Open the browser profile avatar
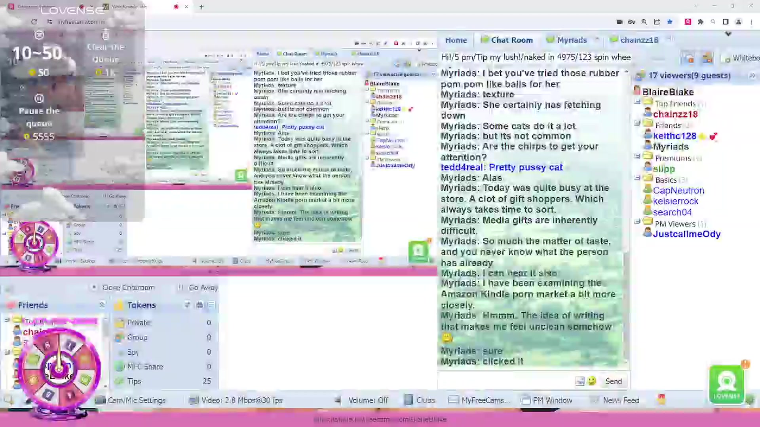The width and height of the screenshot is (760, 427). pyautogui.click(x=738, y=22)
